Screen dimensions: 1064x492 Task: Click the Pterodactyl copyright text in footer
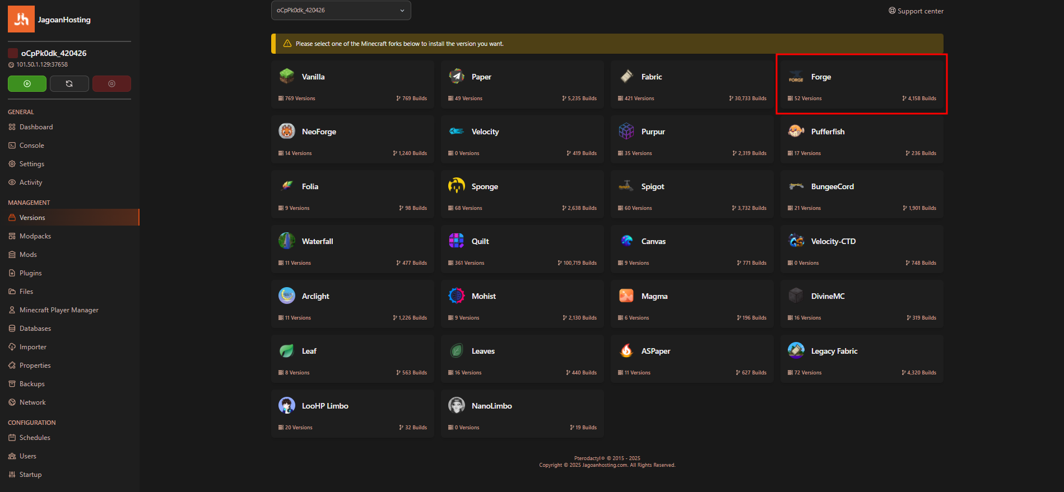(607, 458)
